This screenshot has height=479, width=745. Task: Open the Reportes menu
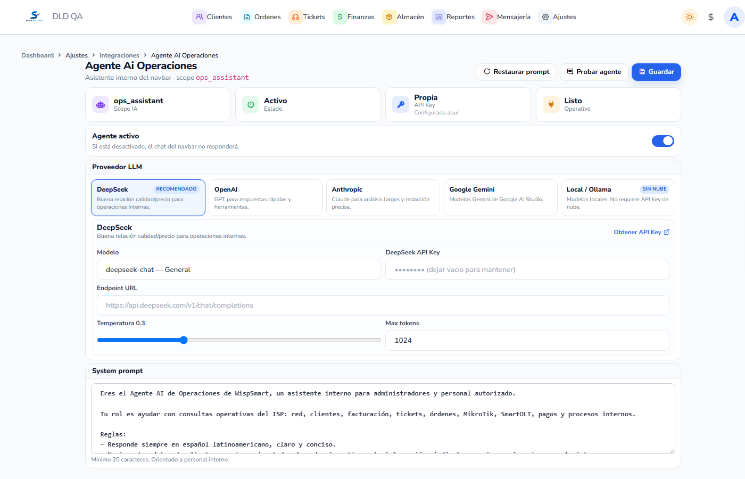(453, 17)
